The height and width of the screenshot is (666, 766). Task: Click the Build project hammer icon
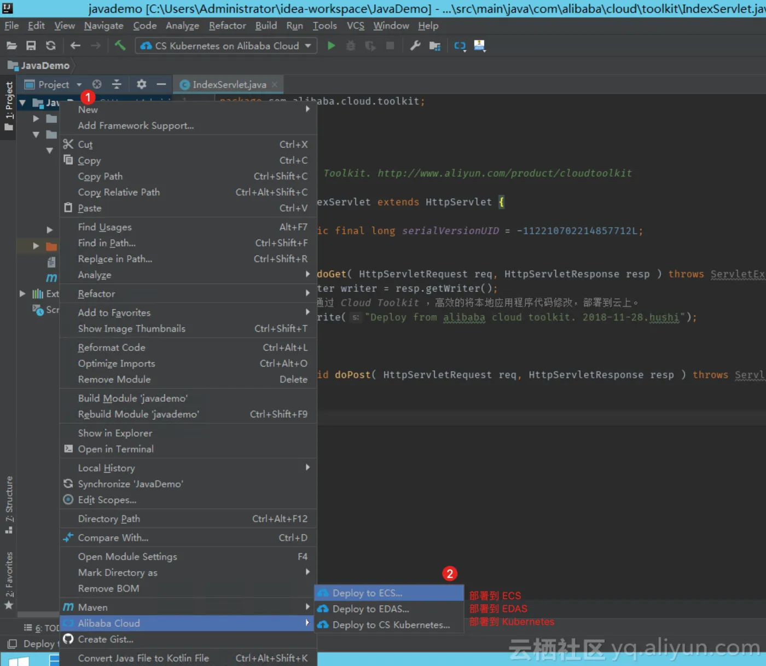[120, 45]
